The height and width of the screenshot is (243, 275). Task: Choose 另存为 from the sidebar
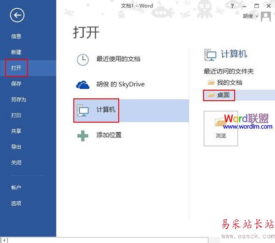point(19,99)
